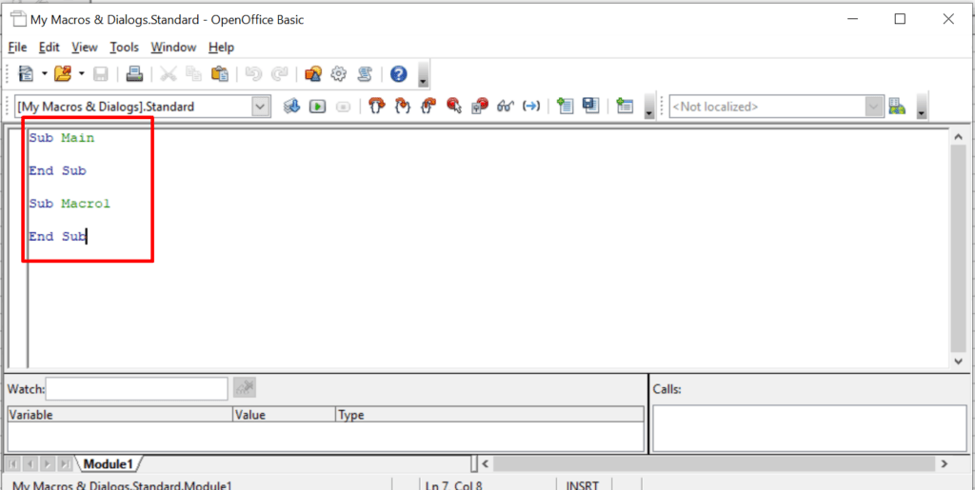
Task: Toggle the Breakpoint On/Off icon
Action: coord(454,107)
